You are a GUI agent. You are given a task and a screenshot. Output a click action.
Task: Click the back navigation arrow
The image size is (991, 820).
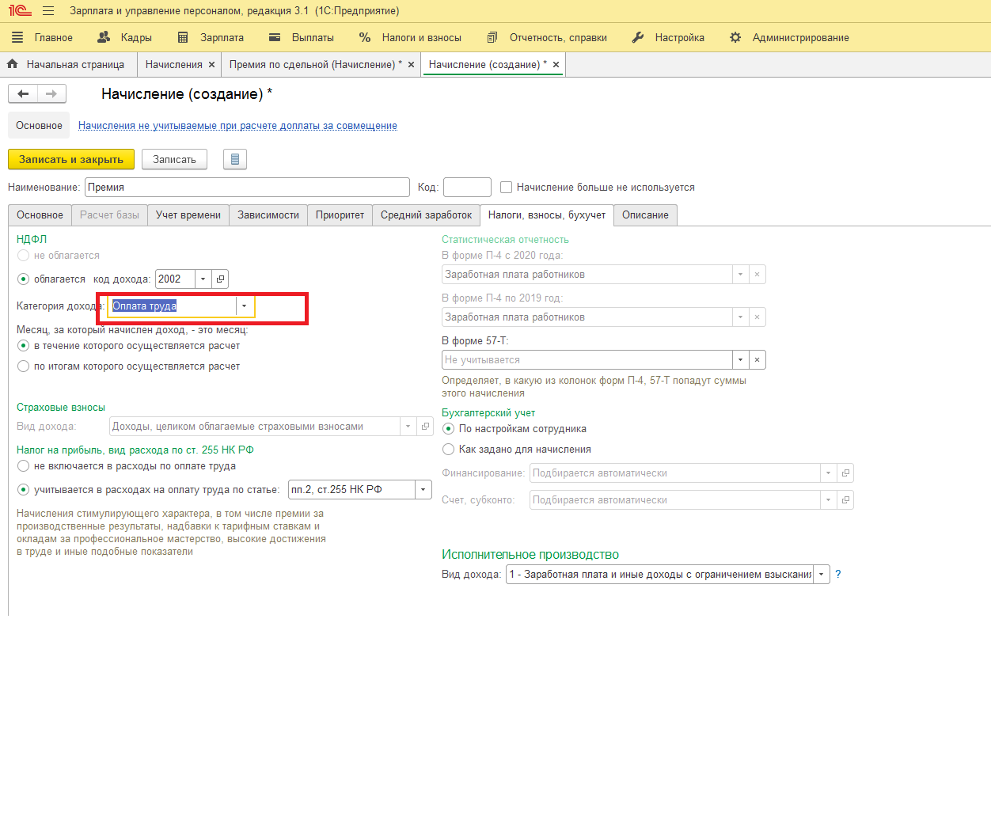click(23, 94)
